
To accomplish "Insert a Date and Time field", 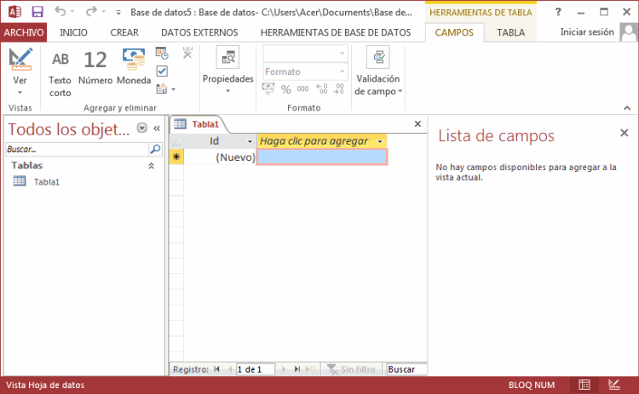I will pyautogui.click(x=162, y=54).
